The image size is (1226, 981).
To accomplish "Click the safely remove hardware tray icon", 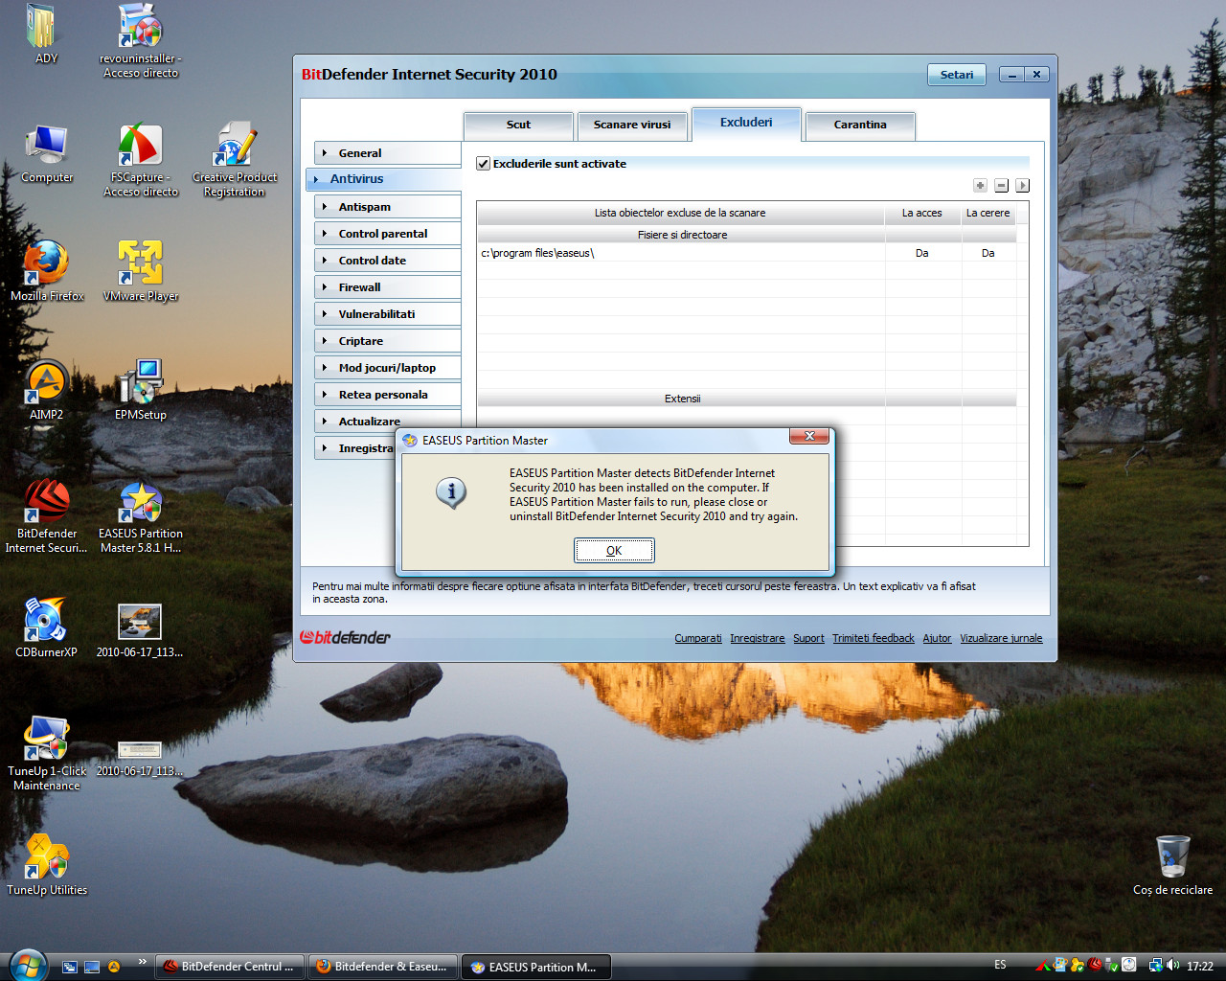I will pyautogui.click(x=1112, y=966).
